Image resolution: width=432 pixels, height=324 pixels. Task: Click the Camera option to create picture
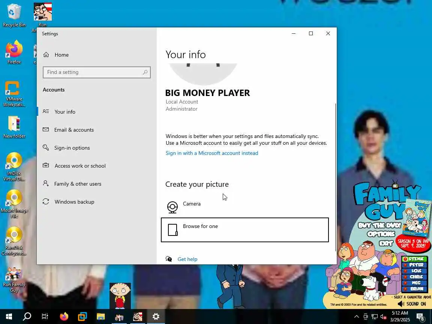coord(244,207)
